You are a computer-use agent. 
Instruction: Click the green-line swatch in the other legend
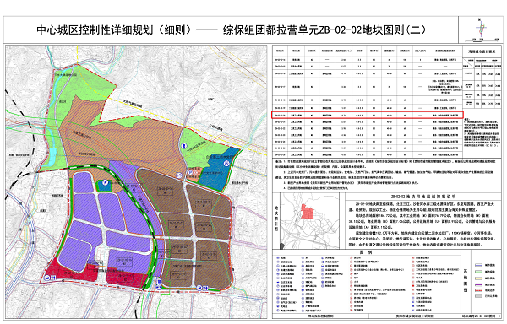point(478,272)
